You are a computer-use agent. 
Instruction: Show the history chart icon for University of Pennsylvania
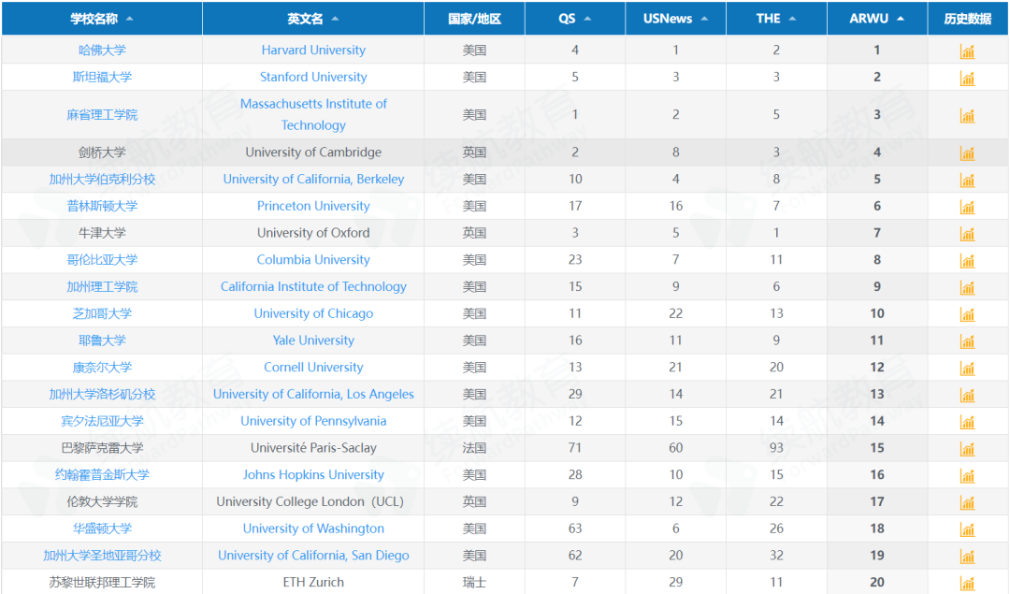[968, 423]
